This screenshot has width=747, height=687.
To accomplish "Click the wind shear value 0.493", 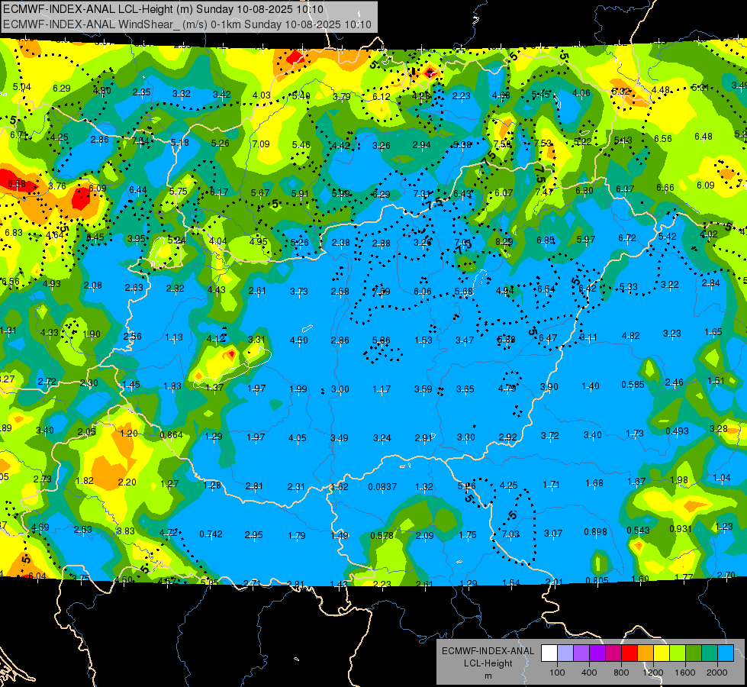I will [x=677, y=431].
